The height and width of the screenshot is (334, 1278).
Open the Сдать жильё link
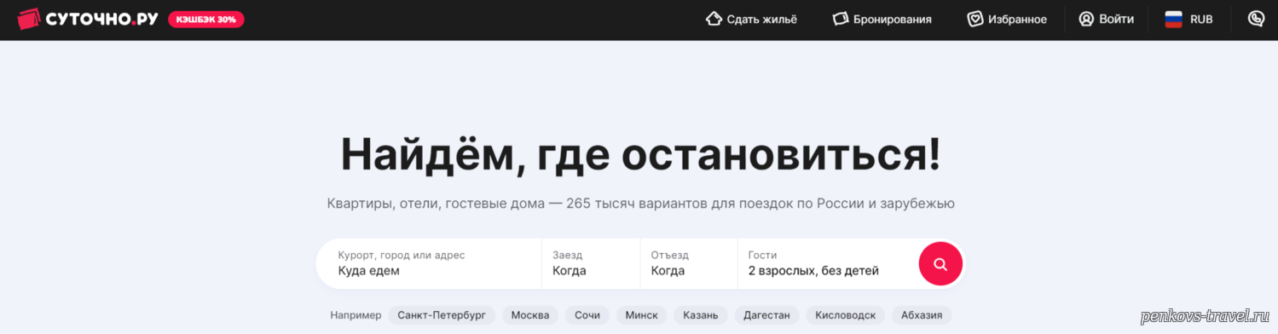click(x=751, y=19)
